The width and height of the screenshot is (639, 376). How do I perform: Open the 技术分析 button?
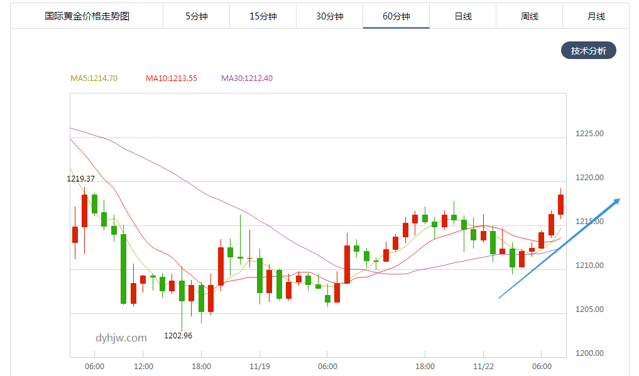click(x=588, y=51)
